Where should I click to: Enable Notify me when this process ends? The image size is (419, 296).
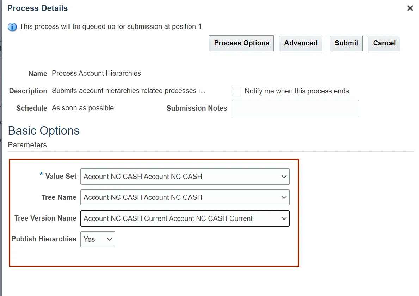[x=236, y=92]
